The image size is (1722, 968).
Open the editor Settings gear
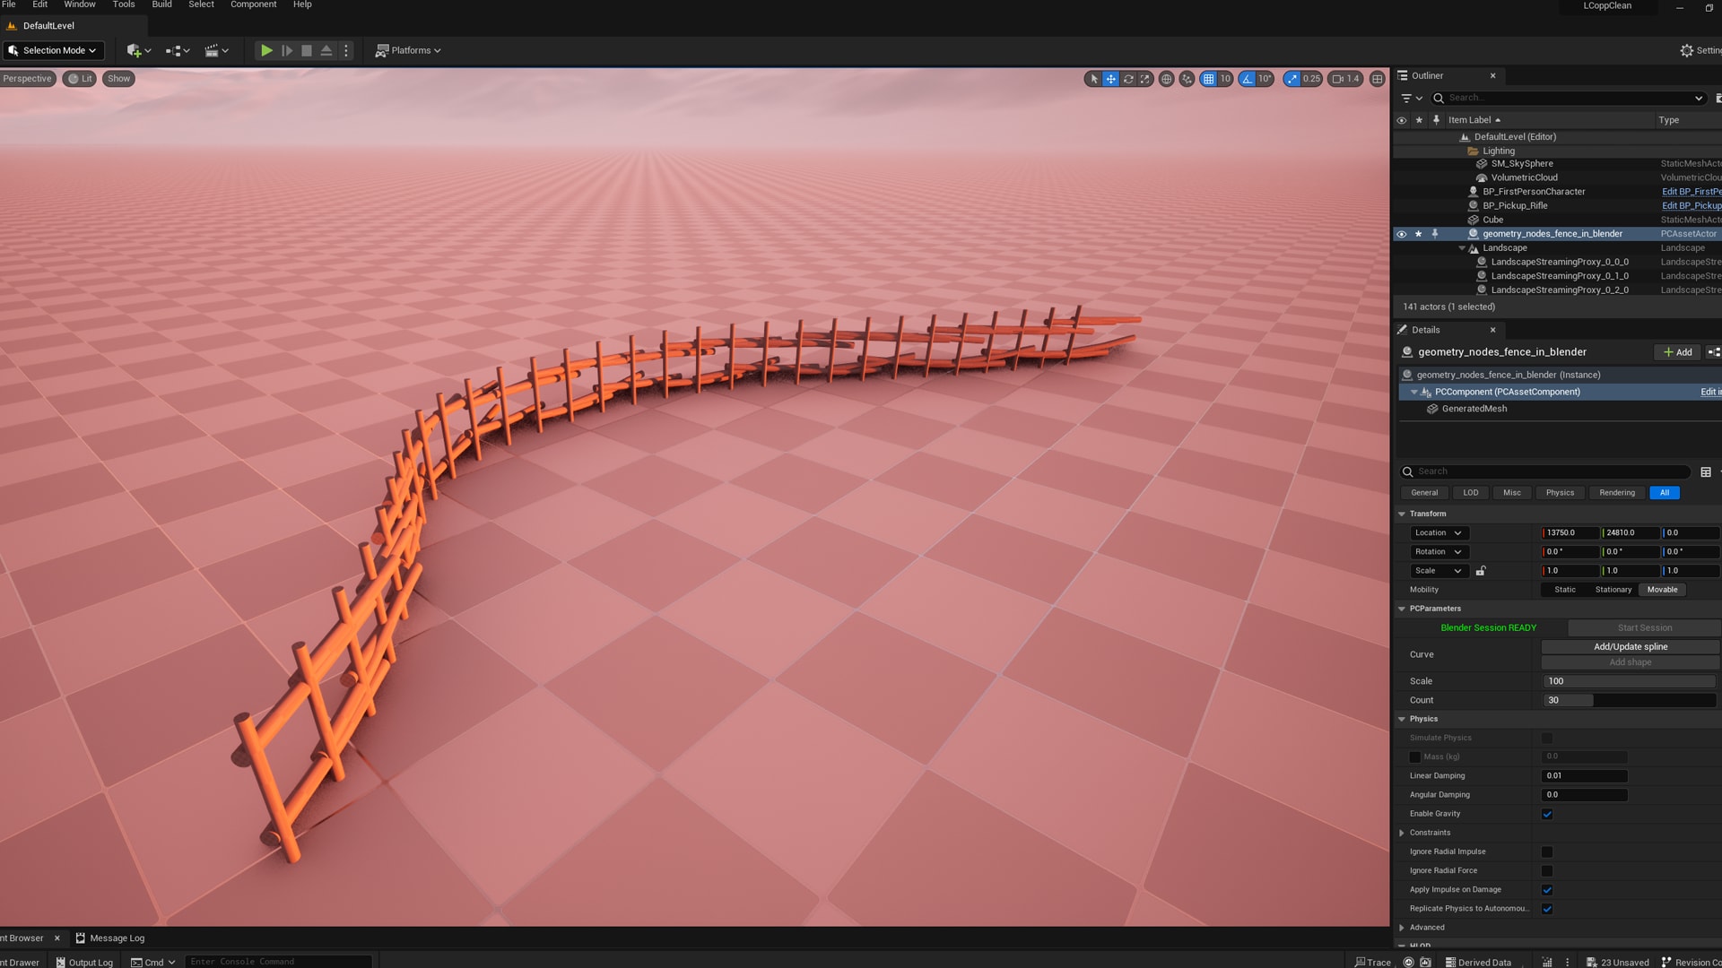point(1686,50)
